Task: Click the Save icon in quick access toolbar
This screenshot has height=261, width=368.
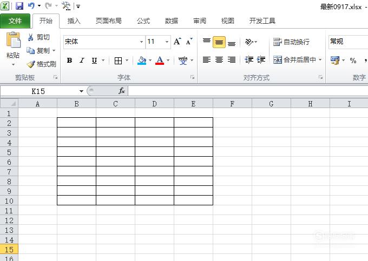Action: [19, 6]
